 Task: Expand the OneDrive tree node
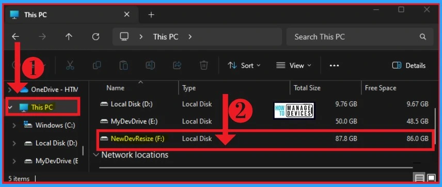tap(10, 90)
